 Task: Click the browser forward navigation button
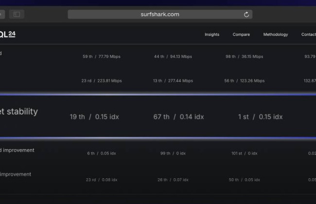pyautogui.click(x=2, y=15)
